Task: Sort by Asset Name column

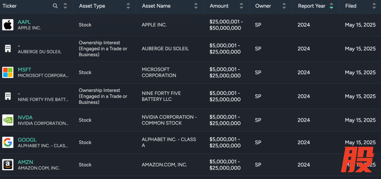Action: click(x=196, y=6)
